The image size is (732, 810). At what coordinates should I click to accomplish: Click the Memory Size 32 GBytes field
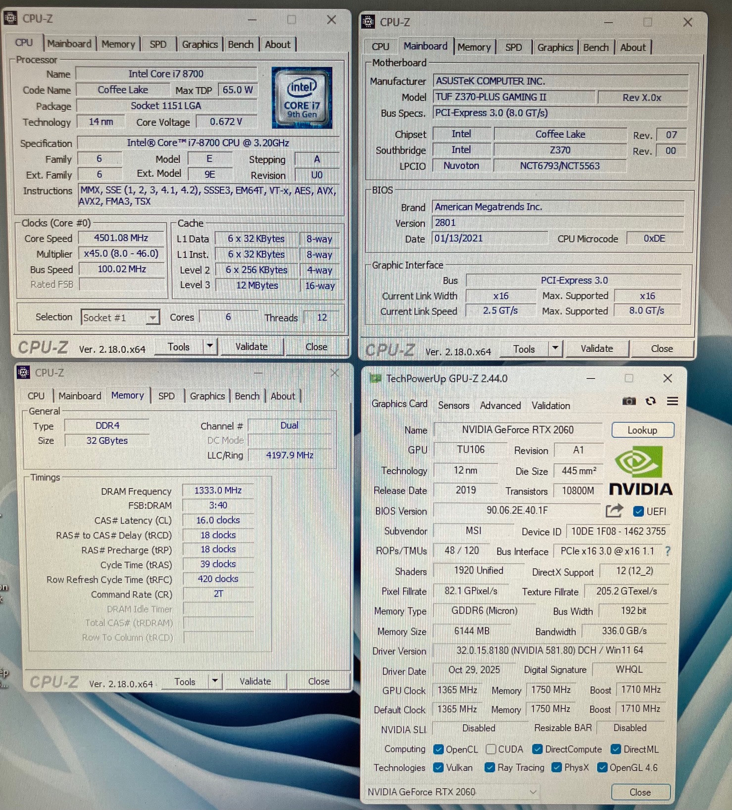(107, 440)
